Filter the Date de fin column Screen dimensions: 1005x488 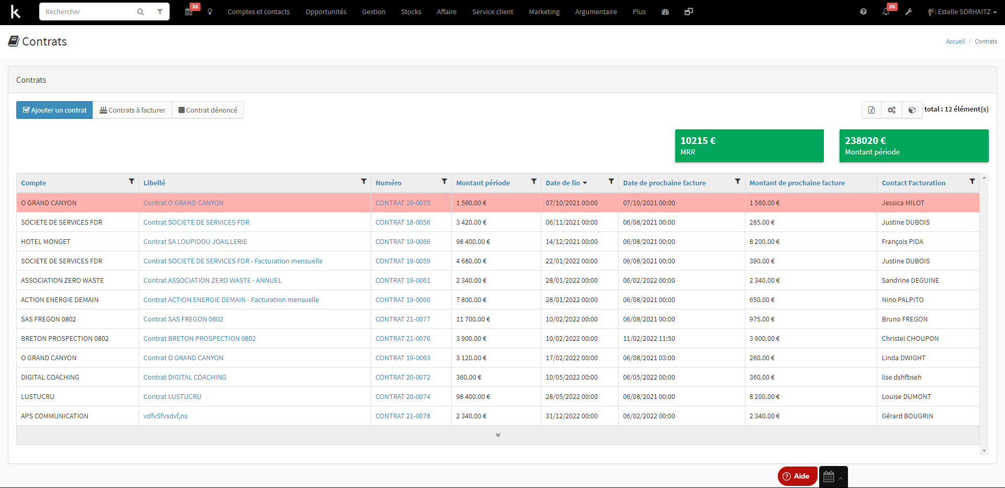tap(611, 182)
